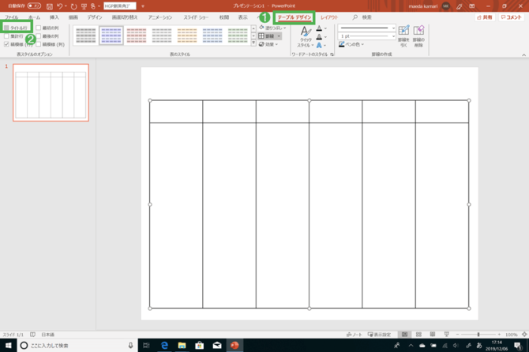Open the 効果 effects dropdown
This screenshot has width=529, height=352.
pos(268,44)
